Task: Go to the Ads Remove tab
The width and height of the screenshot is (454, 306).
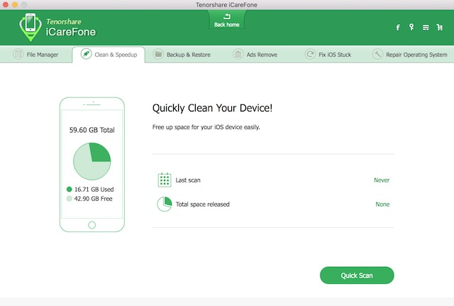Action: tap(257, 55)
